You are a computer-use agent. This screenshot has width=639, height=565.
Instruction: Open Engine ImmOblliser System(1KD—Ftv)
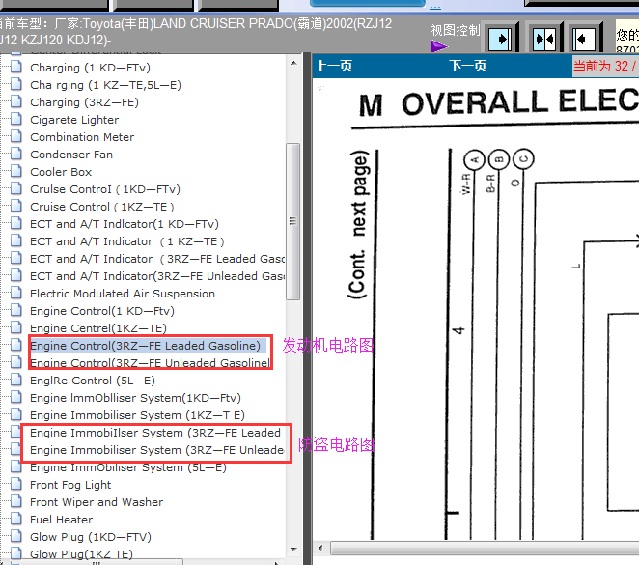coord(135,398)
